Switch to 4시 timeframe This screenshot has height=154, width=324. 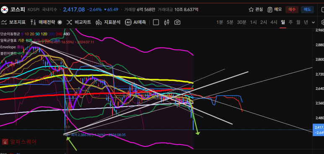pos(274,22)
